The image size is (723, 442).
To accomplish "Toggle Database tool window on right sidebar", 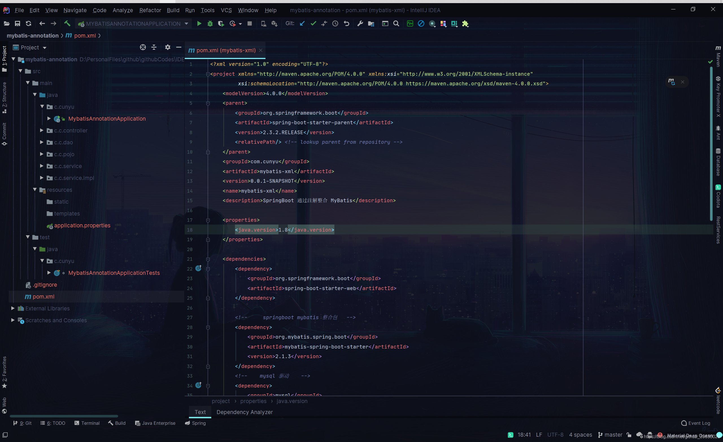I will point(718,162).
